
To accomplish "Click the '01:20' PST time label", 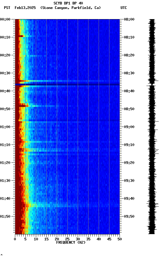I will [5, 163].
